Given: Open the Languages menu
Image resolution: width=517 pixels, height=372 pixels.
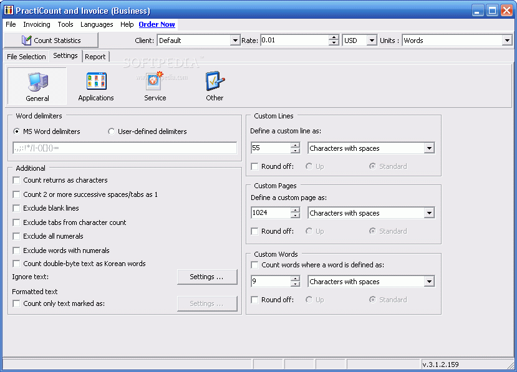Looking at the screenshot, I should (97, 24).
